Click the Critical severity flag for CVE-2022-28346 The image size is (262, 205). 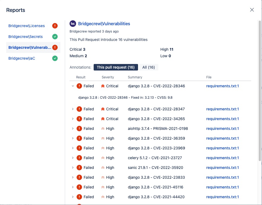coord(103,86)
